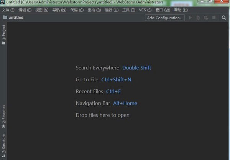Click the Alt+Home shortcut hint
The height and width of the screenshot is (160, 230).
[125, 103]
